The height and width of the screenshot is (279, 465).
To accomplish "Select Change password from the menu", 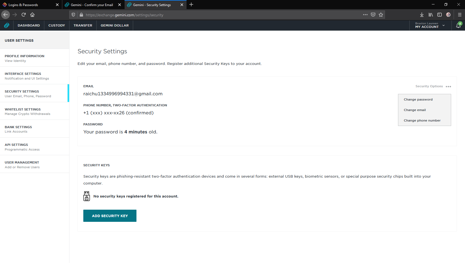I will pos(418,99).
